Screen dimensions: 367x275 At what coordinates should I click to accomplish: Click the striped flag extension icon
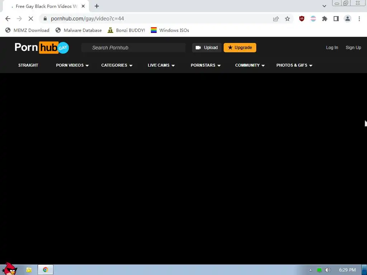click(313, 19)
